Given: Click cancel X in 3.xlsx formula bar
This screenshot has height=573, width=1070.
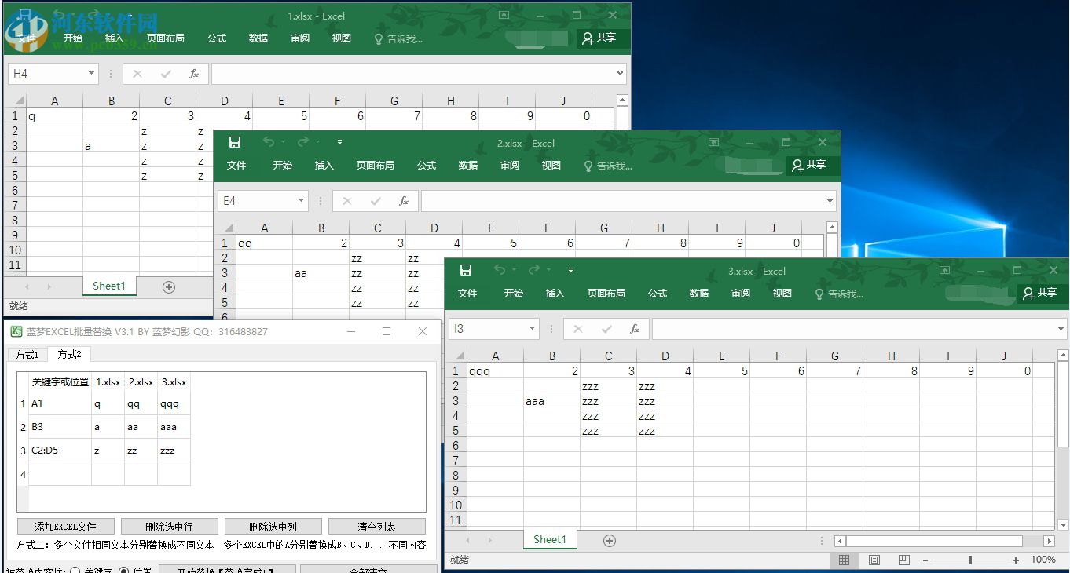Looking at the screenshot, I should coord(578,329).
